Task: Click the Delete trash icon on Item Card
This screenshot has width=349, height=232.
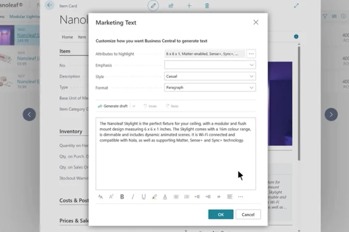Action: tap(207, 6)
